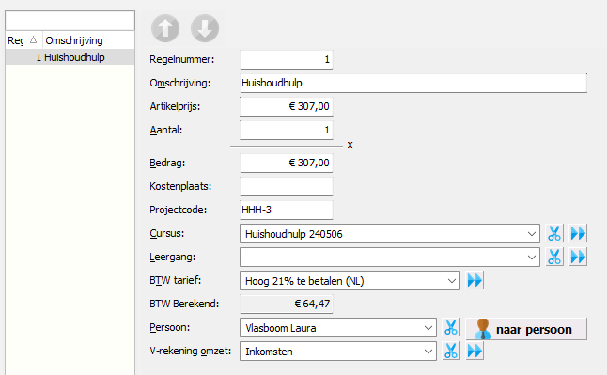Open the empty Leergang dropdown
Screen dimensions: 607x375
coord(389,257)
